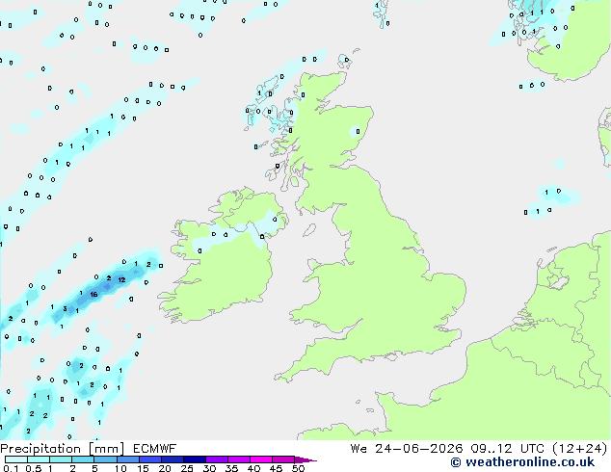Click the "We" weekday abbreviation
Viewport: 611px width, 472px height.
click(359, 449)
